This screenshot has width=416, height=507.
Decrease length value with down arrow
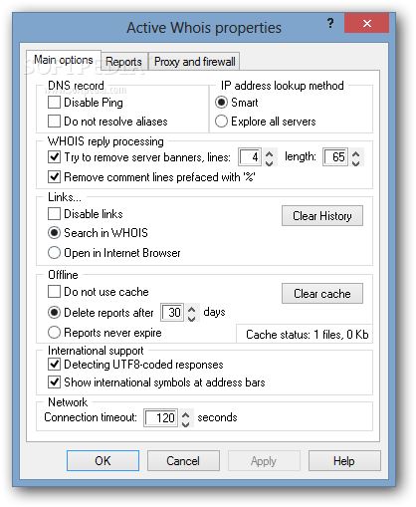(356, 162)
